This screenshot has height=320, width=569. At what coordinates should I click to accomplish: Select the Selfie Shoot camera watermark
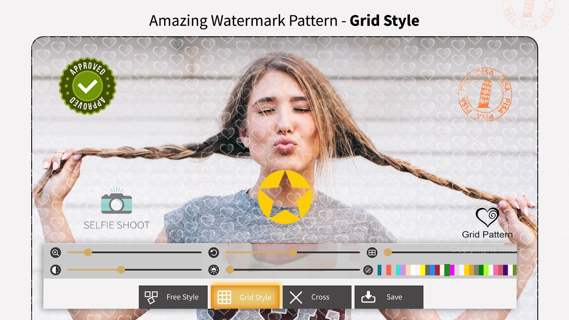pos(117,209)
